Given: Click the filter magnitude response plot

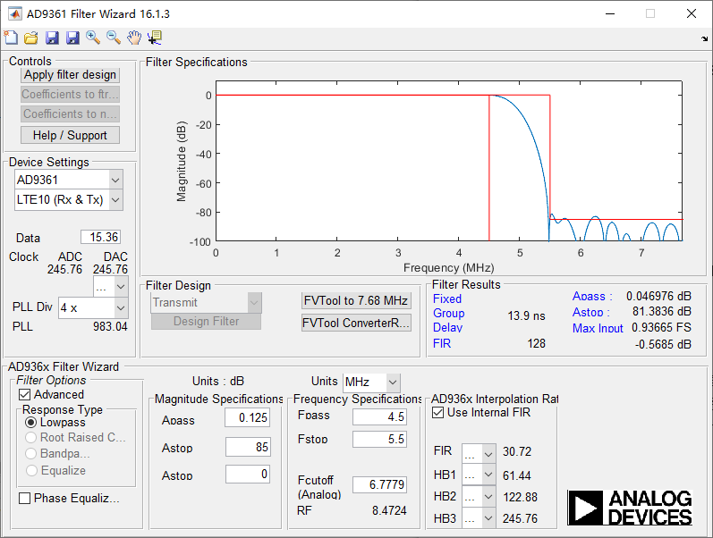Looking at the screenshot, I should (x=449, y=161).
